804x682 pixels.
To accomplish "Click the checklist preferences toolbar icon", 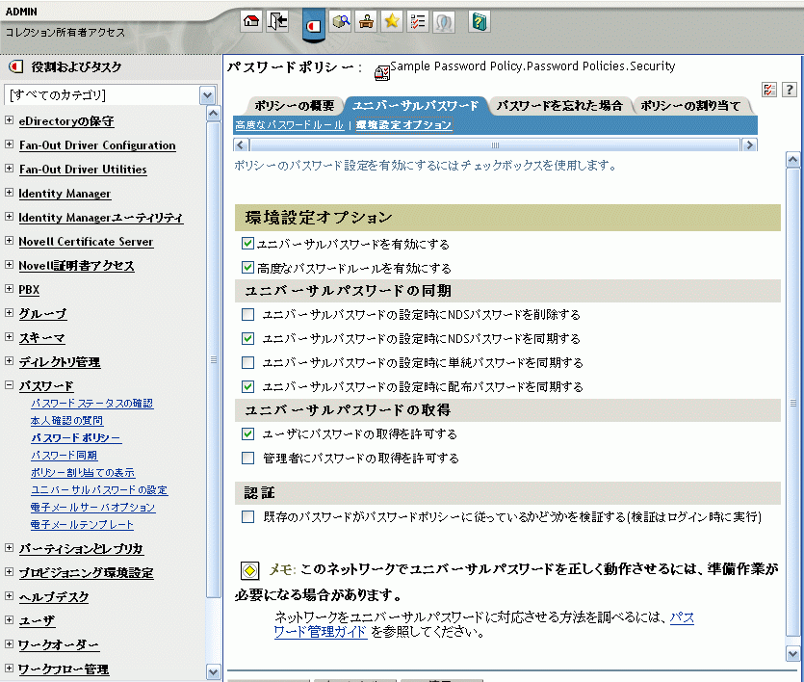I will [x=418, y=21].
